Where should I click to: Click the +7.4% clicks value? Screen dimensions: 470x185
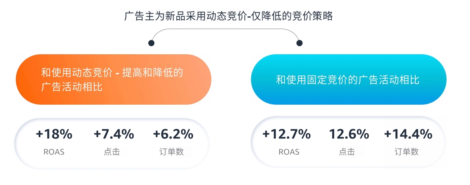click(x=114, y=134)
